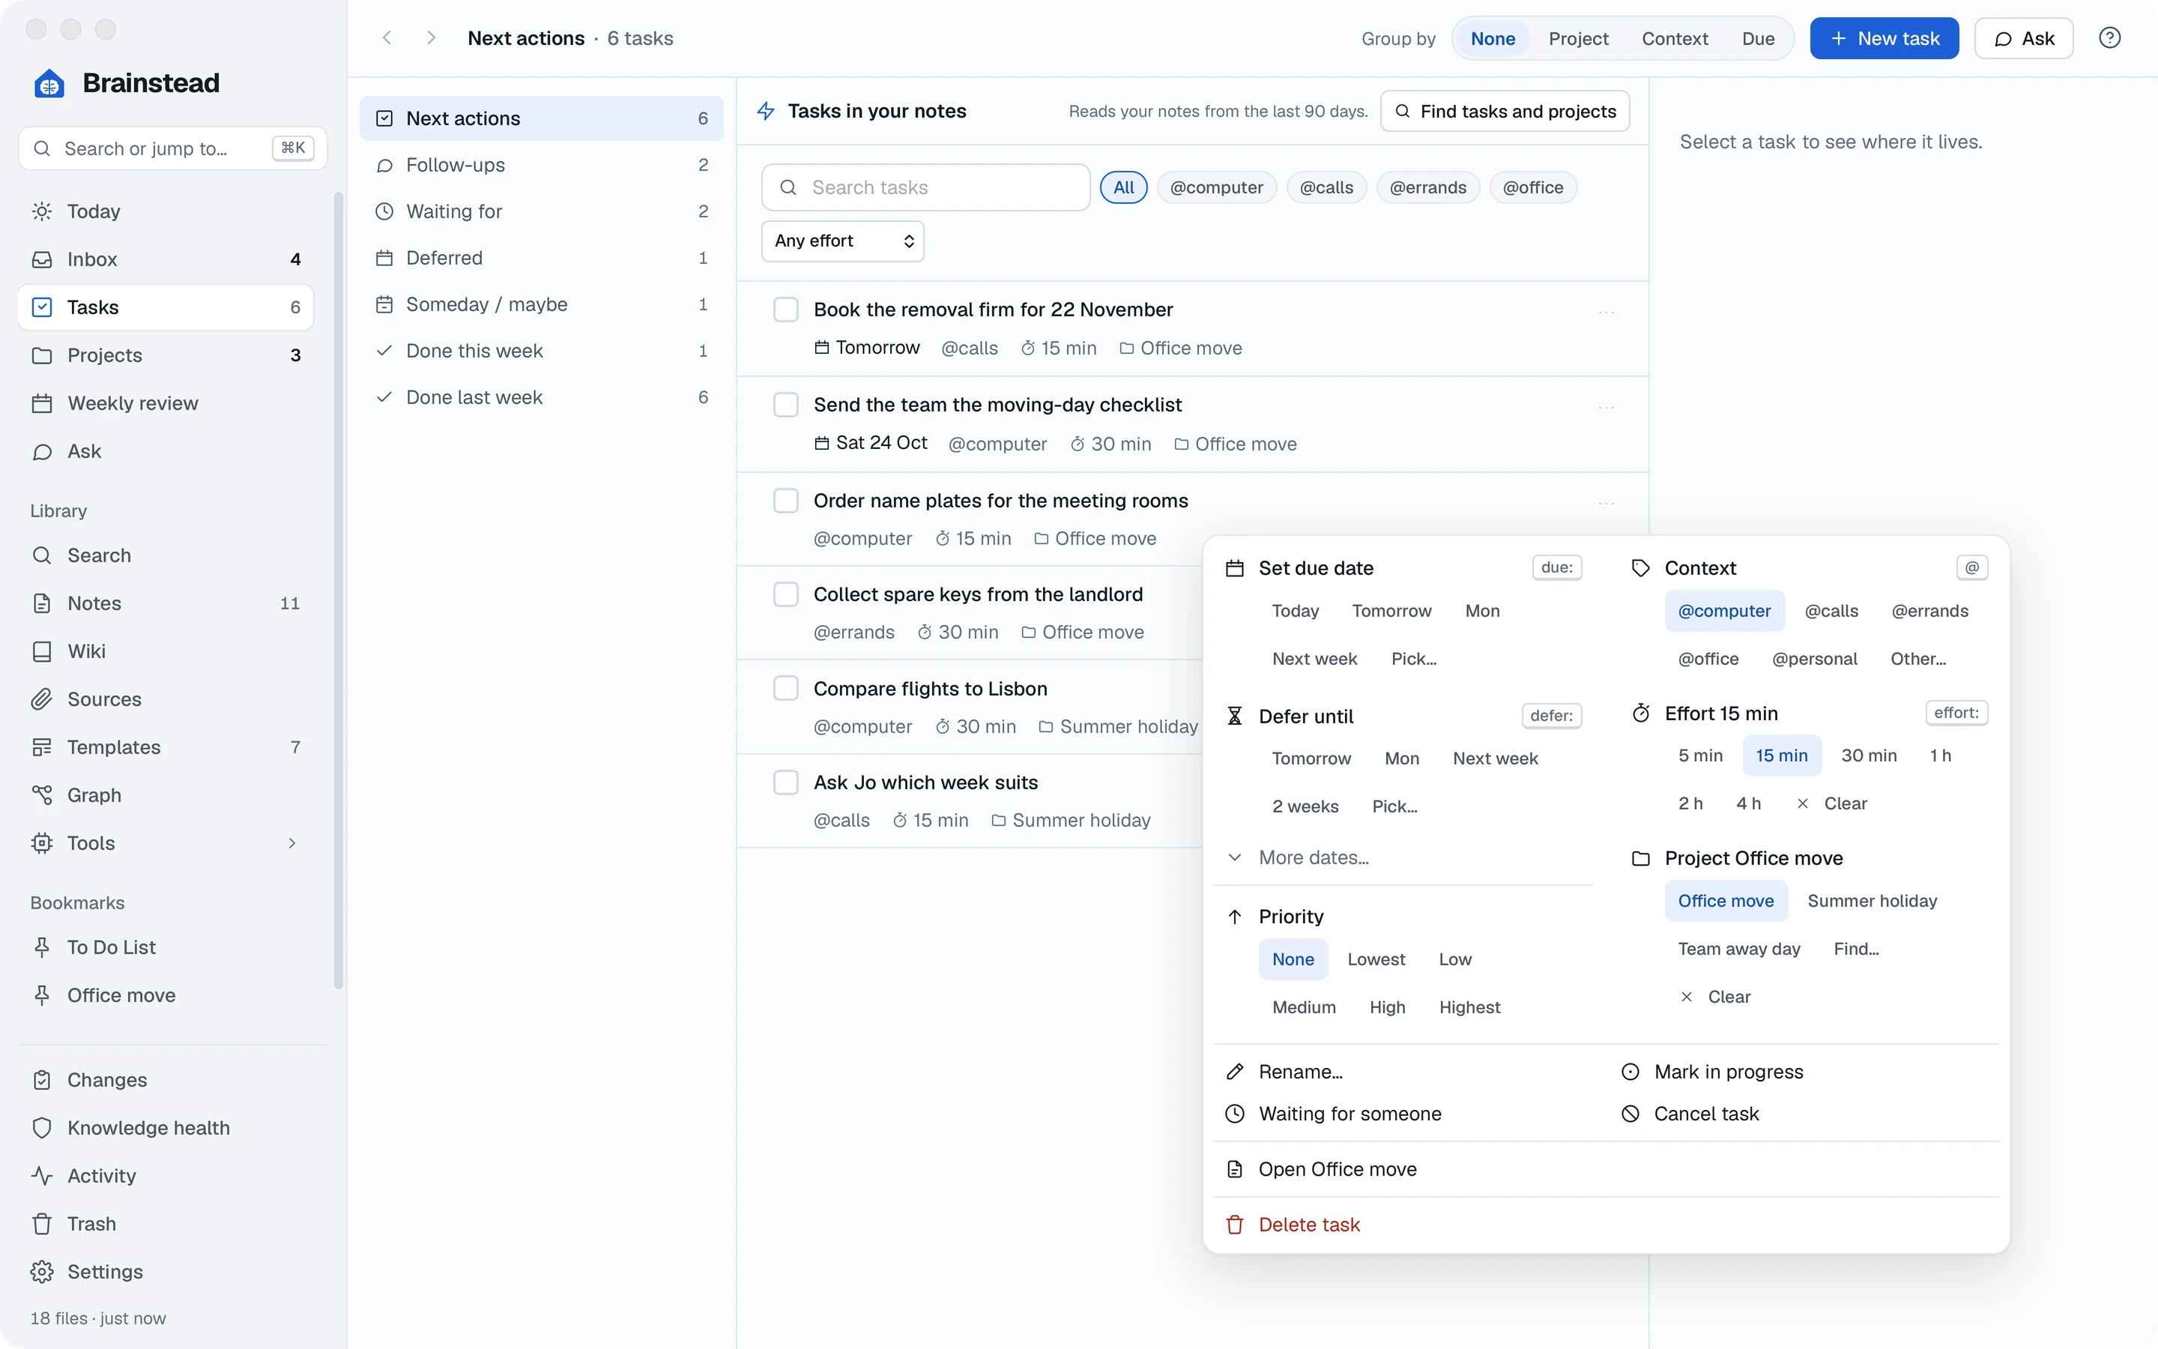Click the Search or jump to field

[x=173, y=148]
